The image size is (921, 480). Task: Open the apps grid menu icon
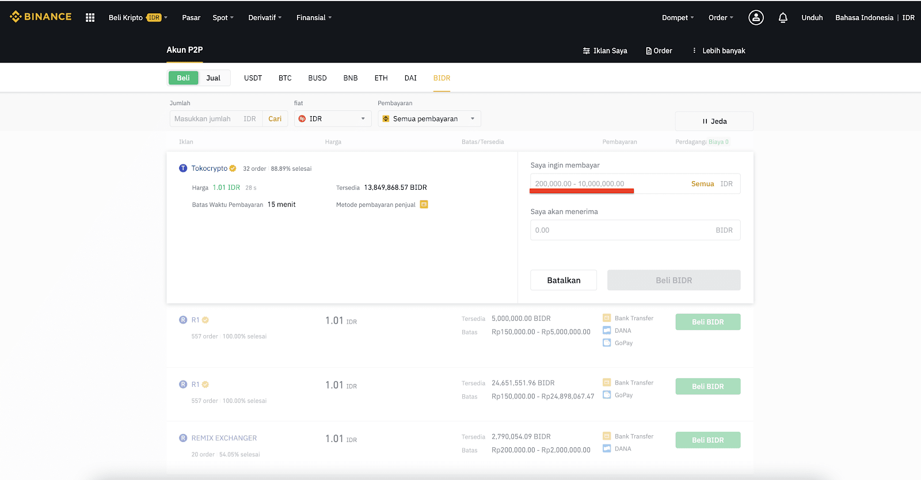pyautogui.click(x=90, y=18)
